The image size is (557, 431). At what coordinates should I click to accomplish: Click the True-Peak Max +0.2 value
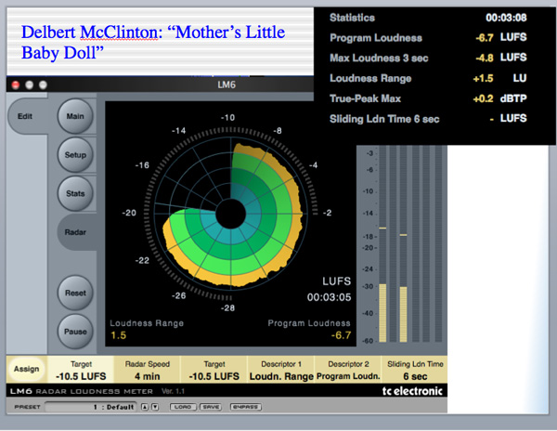(x=483, y=98)
